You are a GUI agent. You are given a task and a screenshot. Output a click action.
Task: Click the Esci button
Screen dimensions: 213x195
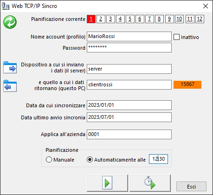coord(191,187)
